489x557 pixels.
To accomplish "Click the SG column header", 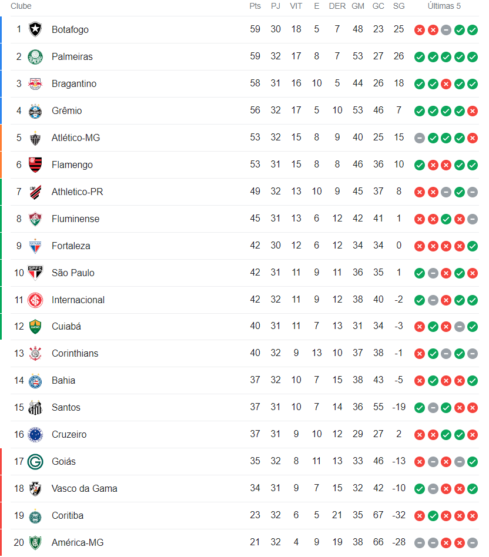I will click(398, 6).
